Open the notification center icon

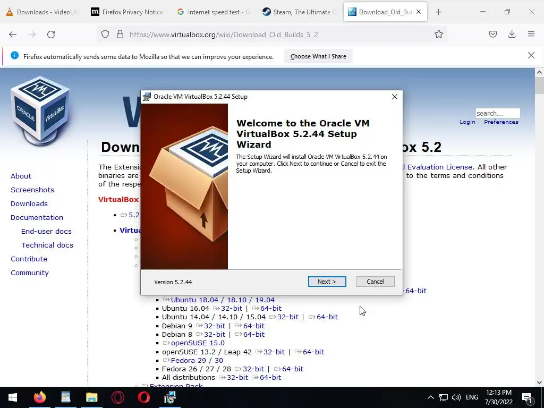point(526,397)
